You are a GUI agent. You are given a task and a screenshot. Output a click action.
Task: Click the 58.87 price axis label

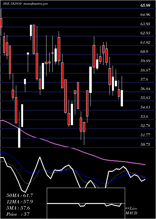point(145,70)
